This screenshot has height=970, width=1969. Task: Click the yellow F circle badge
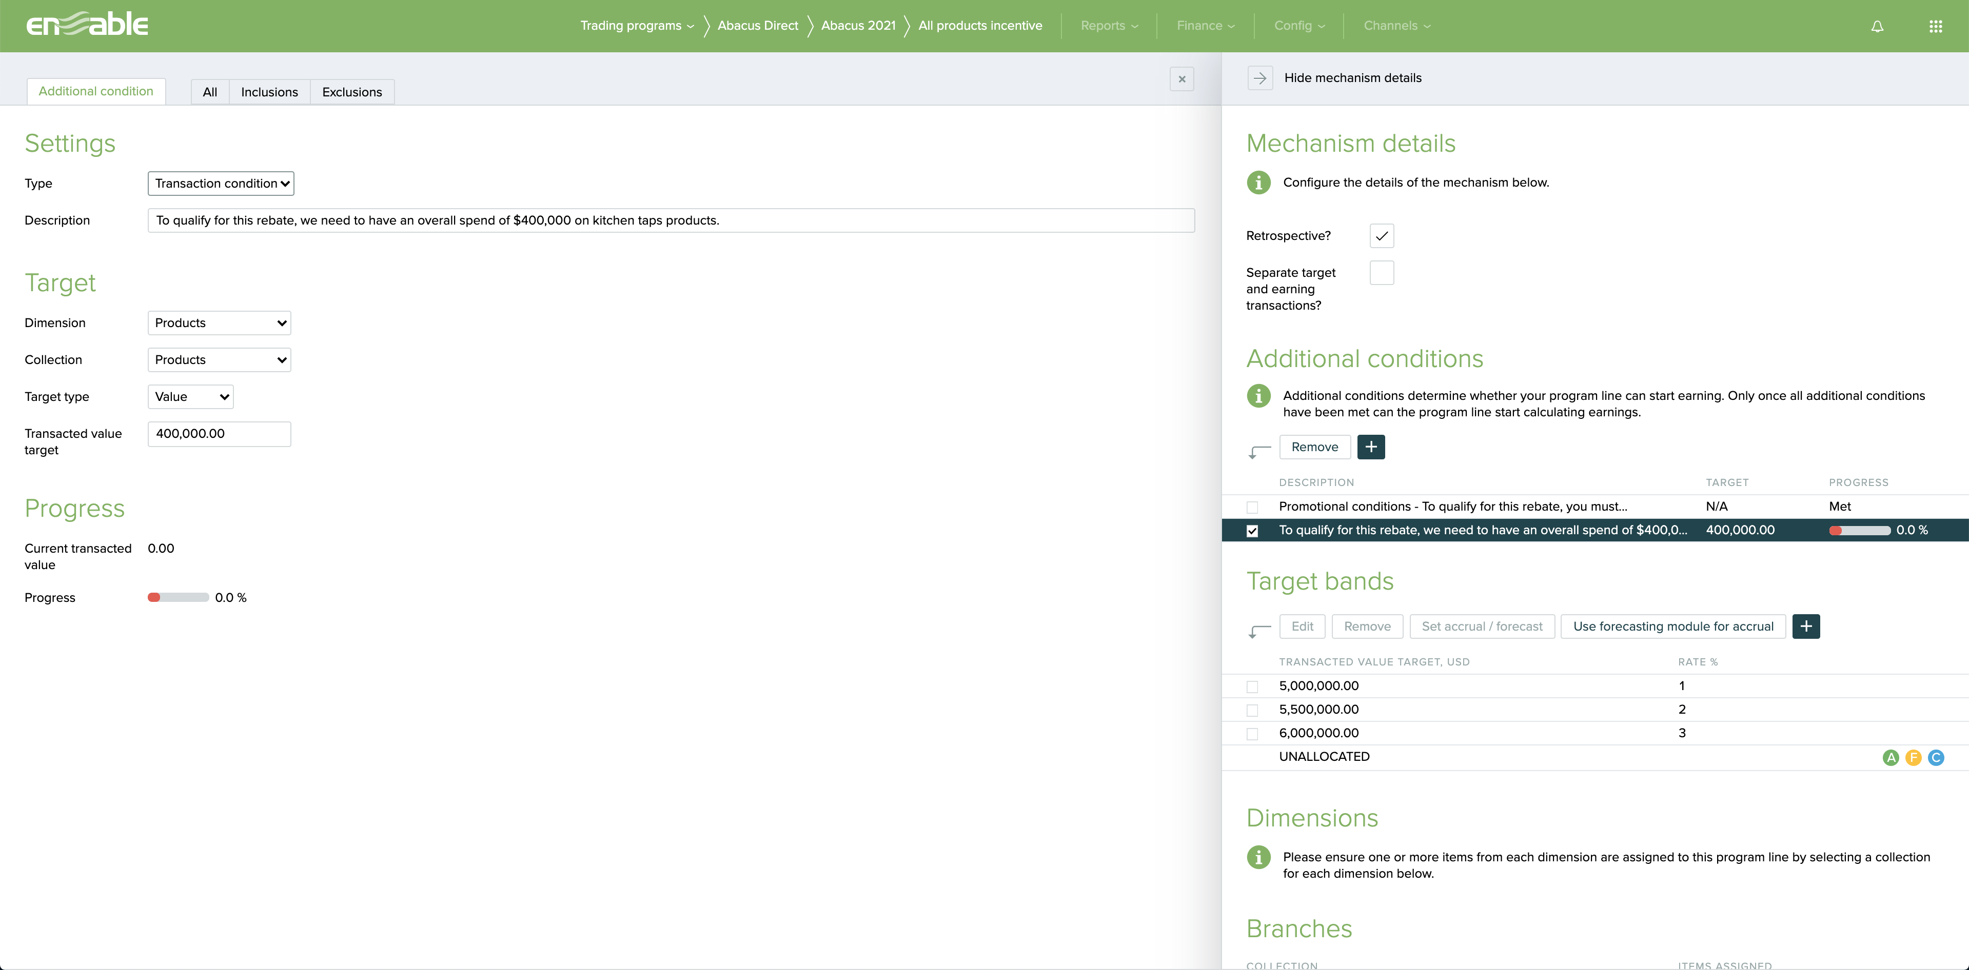(1913, 758)
